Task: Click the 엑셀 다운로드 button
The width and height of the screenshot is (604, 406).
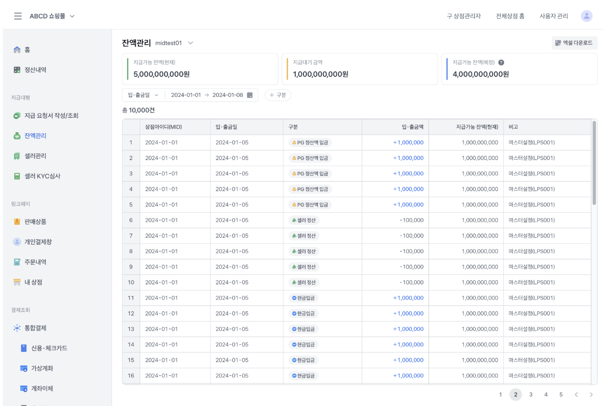Action: pyautogui.click(x=574, y=43)
